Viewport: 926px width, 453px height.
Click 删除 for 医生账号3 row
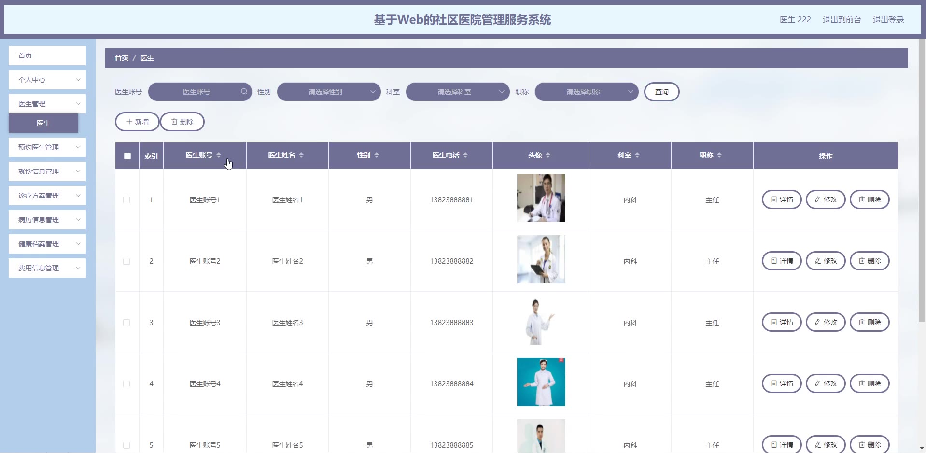click(x=870, y=322)
